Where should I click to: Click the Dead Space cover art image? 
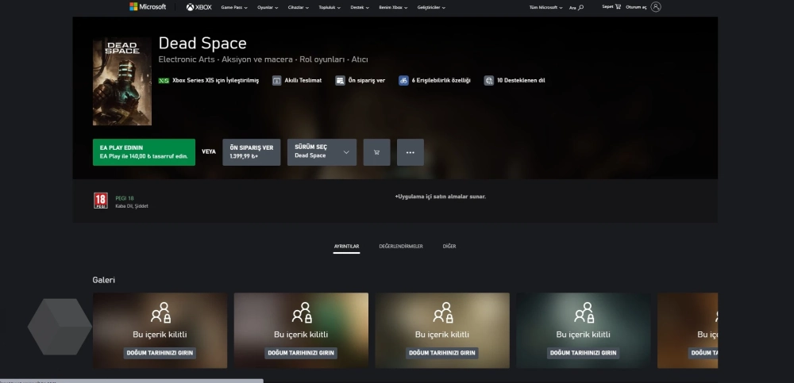pos(122,82)
